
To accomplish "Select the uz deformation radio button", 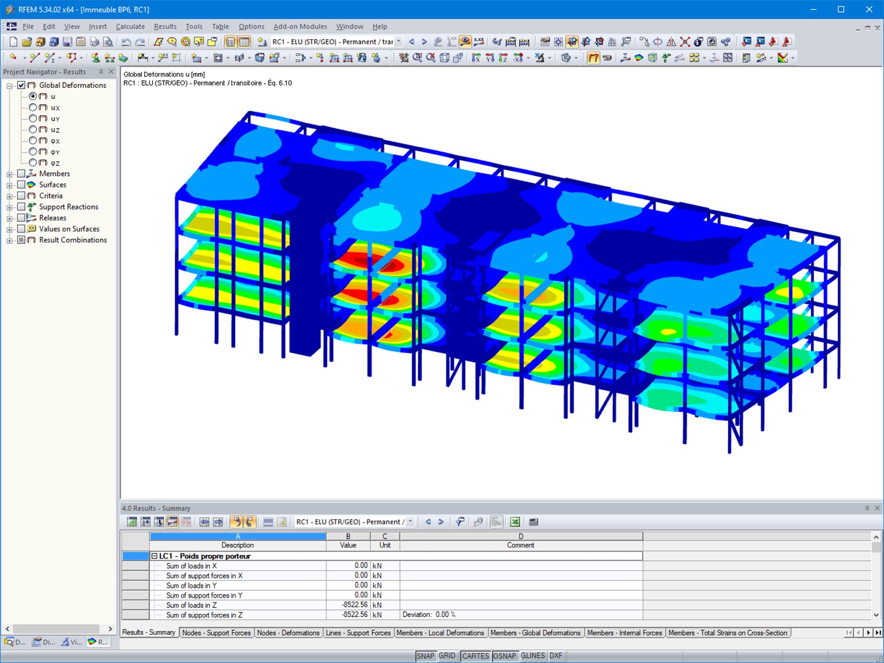I will [x=33, y=129].
